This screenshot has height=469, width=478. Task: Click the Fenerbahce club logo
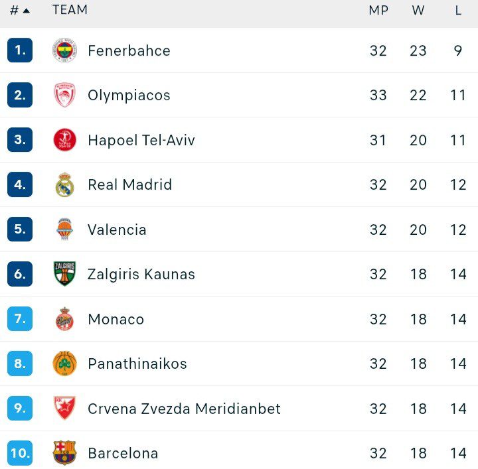(64, 50)
